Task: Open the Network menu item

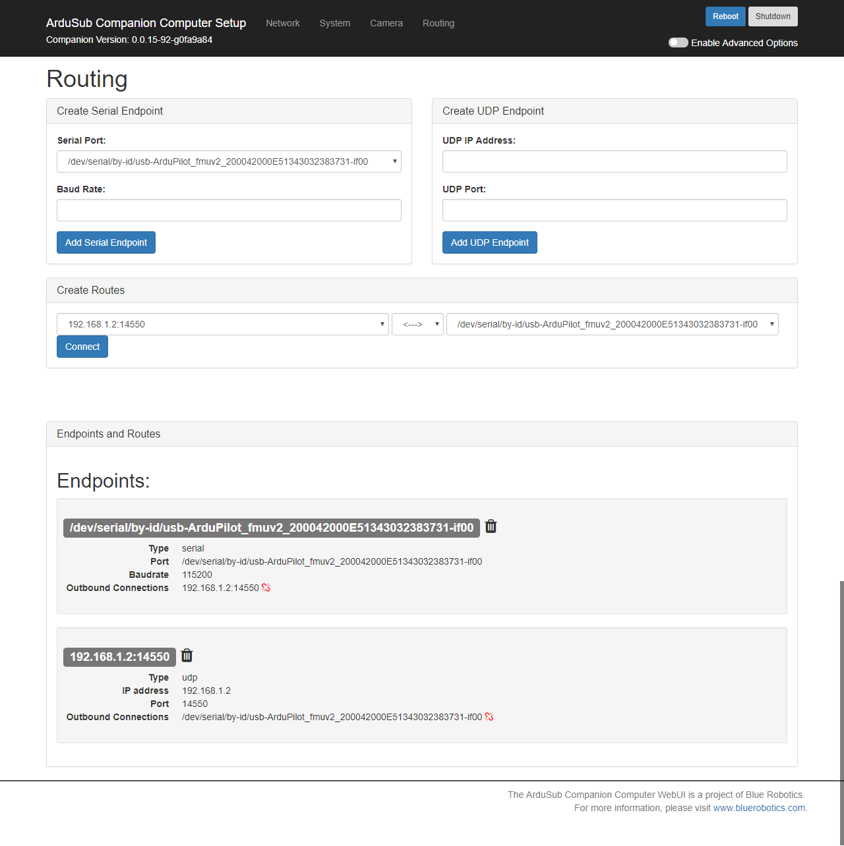Action: 283,23
